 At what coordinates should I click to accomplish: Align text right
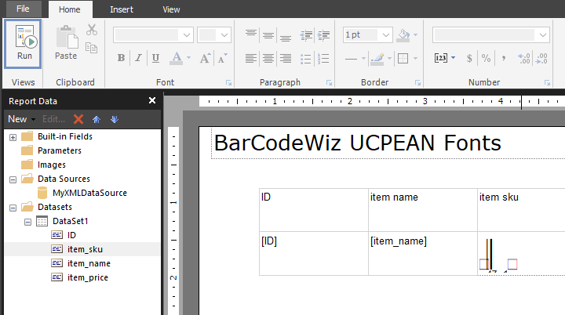click(286, 58)
